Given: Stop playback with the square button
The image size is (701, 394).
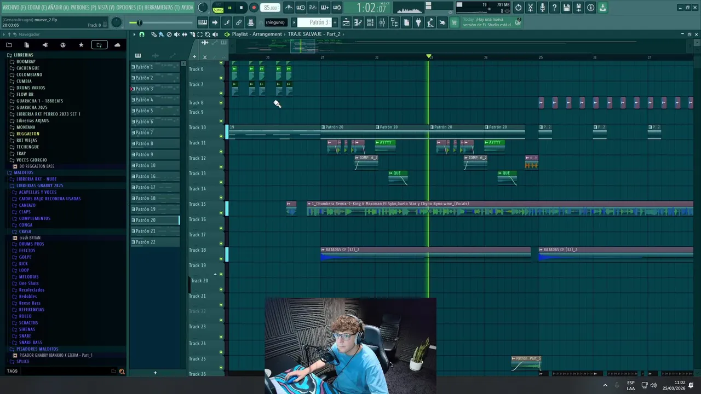Looking at the screenshot, I should 241,8.
